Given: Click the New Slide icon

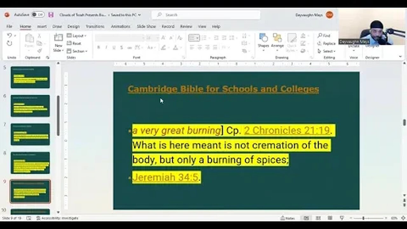Looking at the screenshot, I should (58, 38).
